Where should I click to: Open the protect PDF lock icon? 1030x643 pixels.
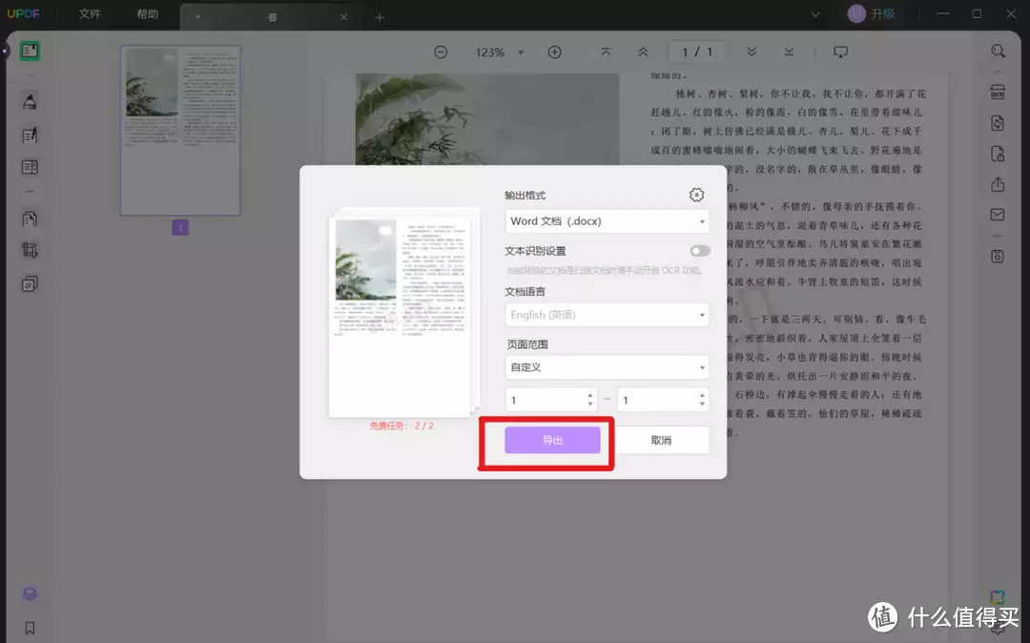coord(998,154)
